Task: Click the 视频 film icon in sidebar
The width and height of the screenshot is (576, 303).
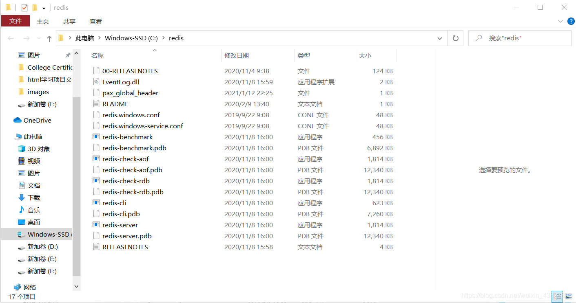Action: [22, 161]
